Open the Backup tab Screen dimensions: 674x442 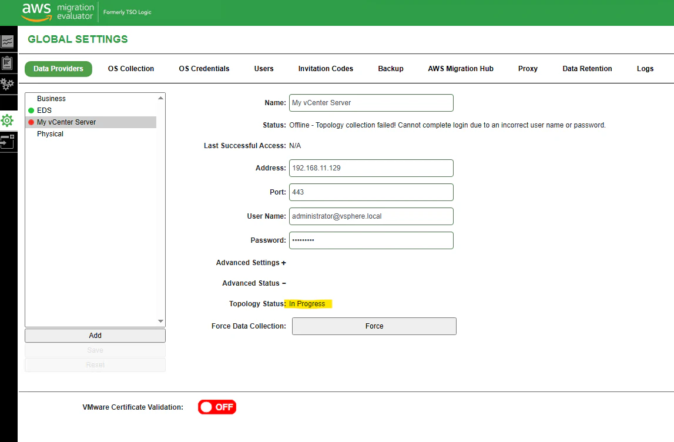click(x=391, y=69)
